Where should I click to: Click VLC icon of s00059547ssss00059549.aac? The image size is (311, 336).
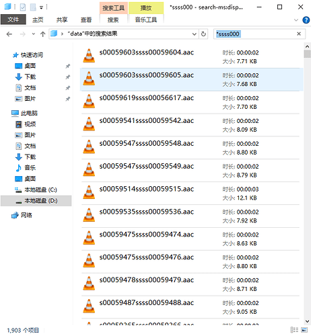89,169
